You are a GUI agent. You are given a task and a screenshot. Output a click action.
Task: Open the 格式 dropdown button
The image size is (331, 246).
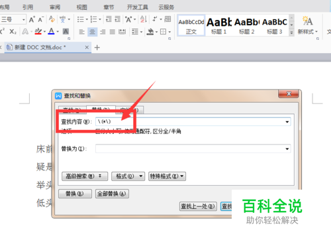(128, 176)
